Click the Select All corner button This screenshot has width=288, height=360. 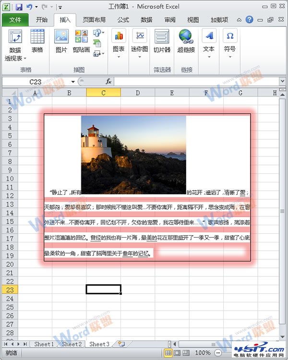(10, 93)
